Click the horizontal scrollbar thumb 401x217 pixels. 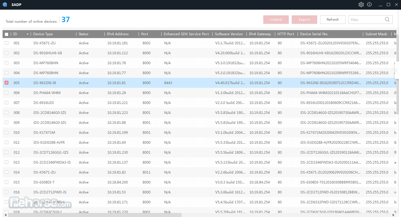[x=95, y=215]
